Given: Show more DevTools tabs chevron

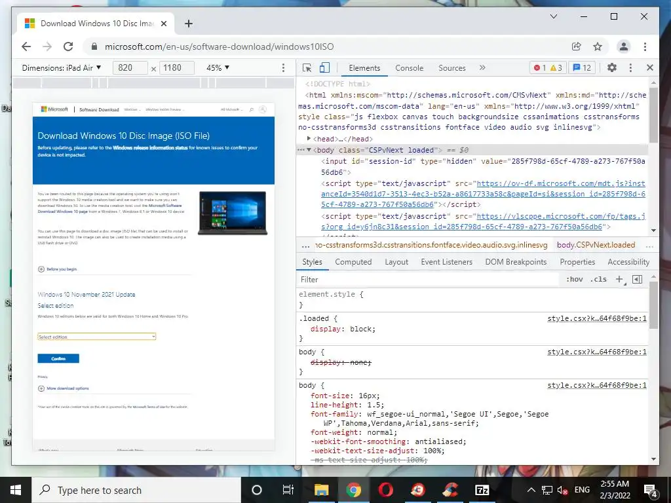Looking at the screenshot, I should pos(482,67).
